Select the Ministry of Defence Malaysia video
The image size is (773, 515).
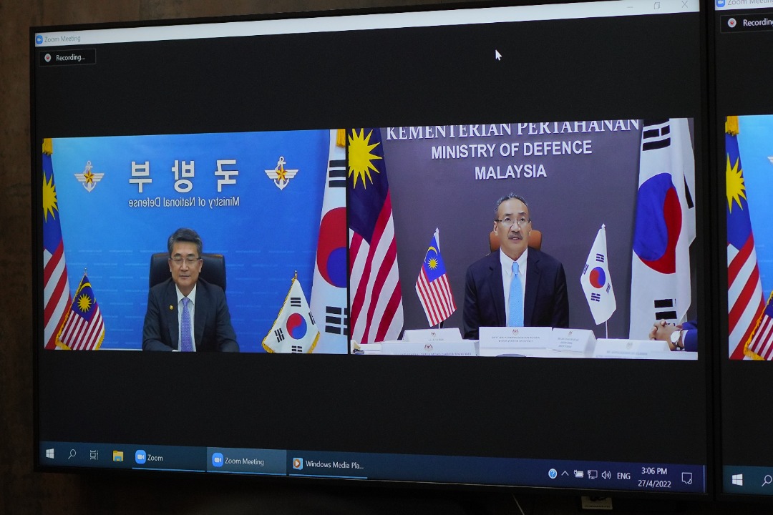click(522, 238)
